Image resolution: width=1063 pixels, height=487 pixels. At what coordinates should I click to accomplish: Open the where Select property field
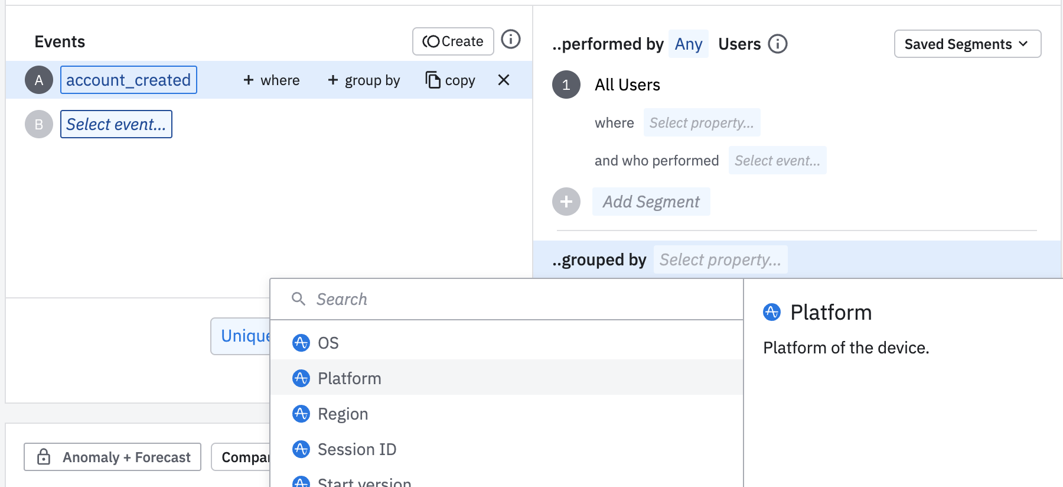click(701, 122)
